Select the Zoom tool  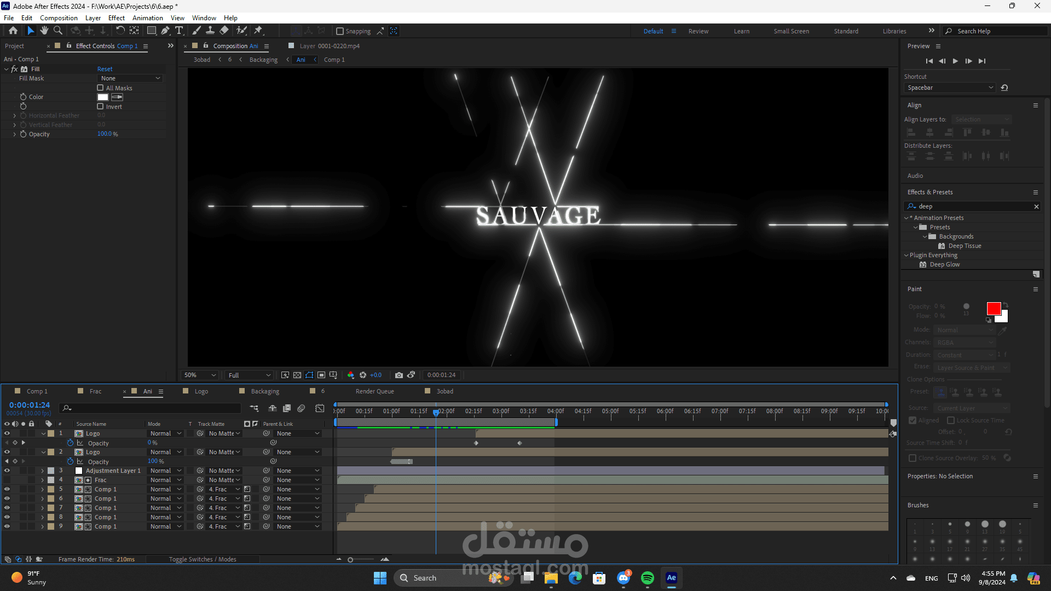click(58, 31)
